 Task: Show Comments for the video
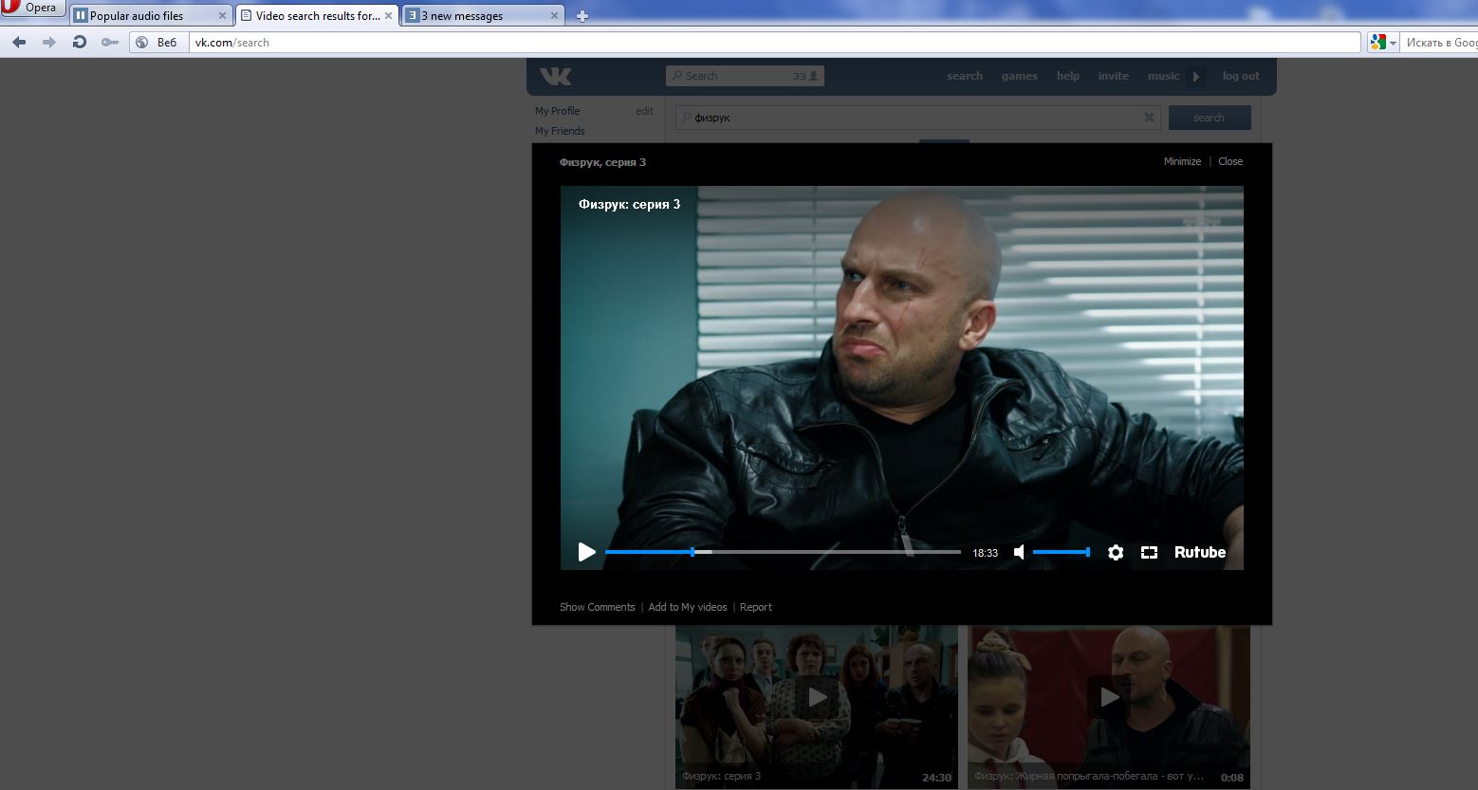coord(597,607)
